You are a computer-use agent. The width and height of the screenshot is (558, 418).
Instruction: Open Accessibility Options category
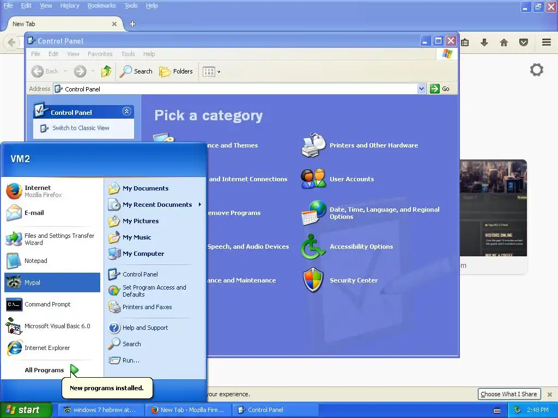pyautogui.click(x=347, y=247)
